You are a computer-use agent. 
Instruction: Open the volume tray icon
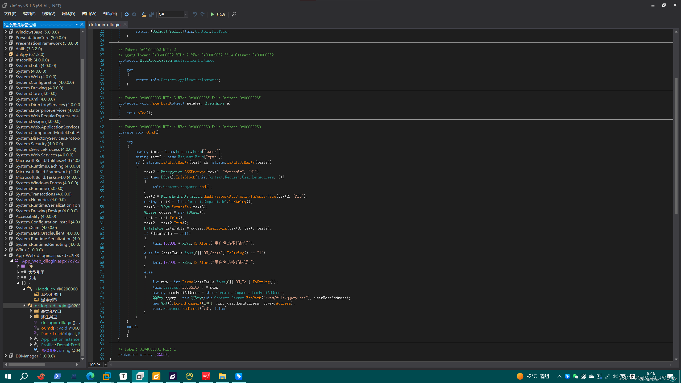click(x=614, y=376)
